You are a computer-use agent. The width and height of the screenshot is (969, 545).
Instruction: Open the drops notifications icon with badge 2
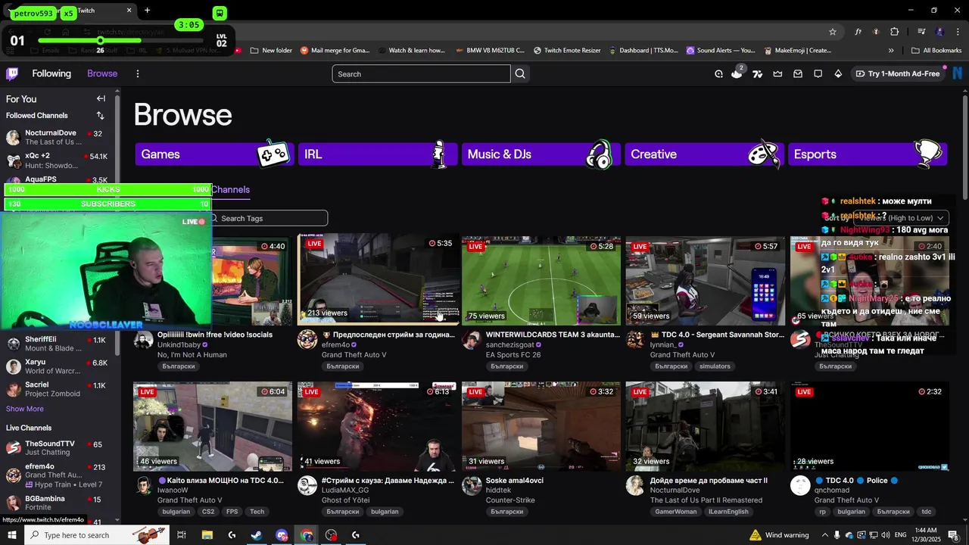737,73
